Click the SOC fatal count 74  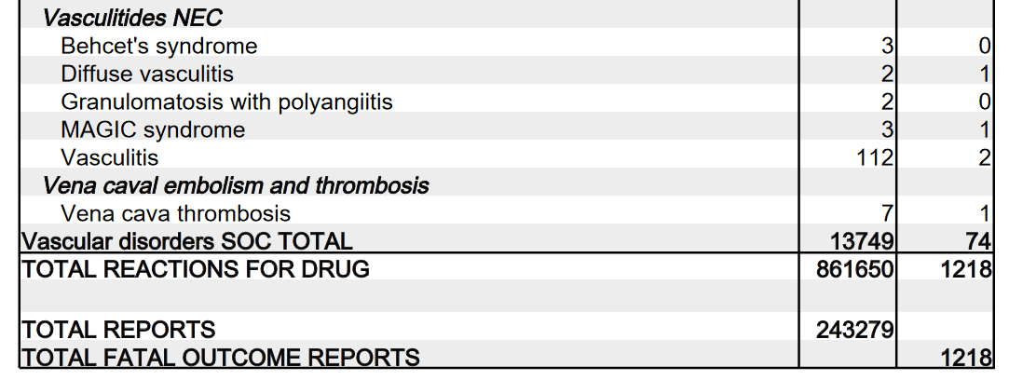[x=978, y=242]
